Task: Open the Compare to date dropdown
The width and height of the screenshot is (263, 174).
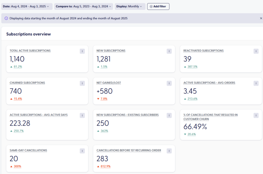Action: point(84,6)
